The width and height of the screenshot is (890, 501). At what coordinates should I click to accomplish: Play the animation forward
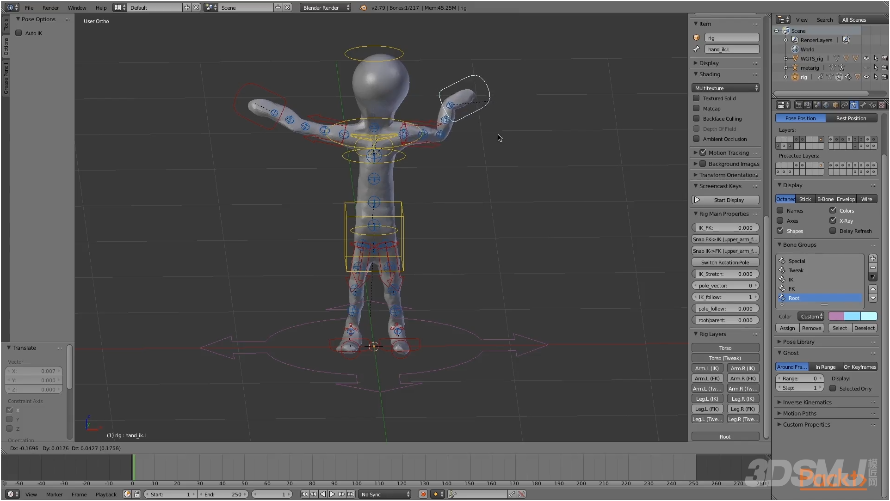pyautogui.click(x=332, y=494)
